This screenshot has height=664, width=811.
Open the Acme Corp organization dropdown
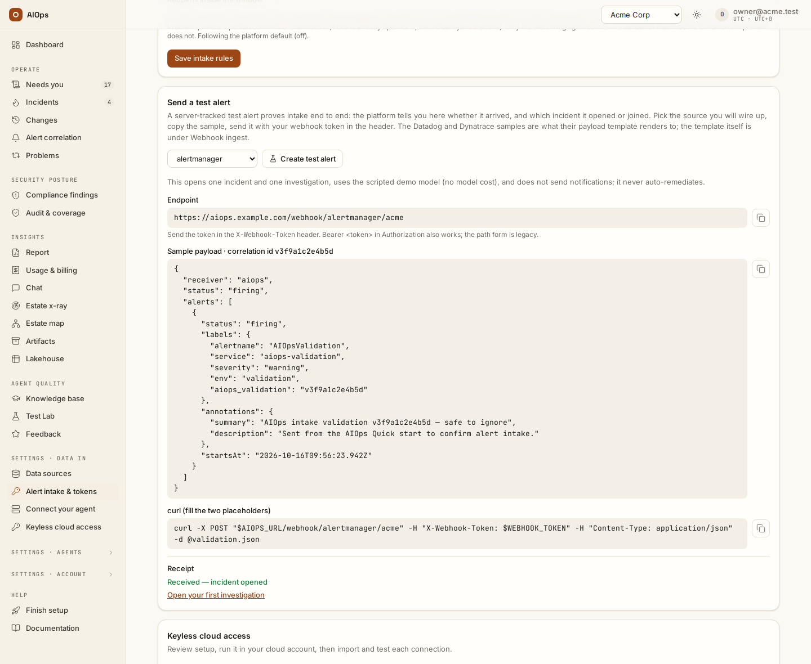[641, 15]
